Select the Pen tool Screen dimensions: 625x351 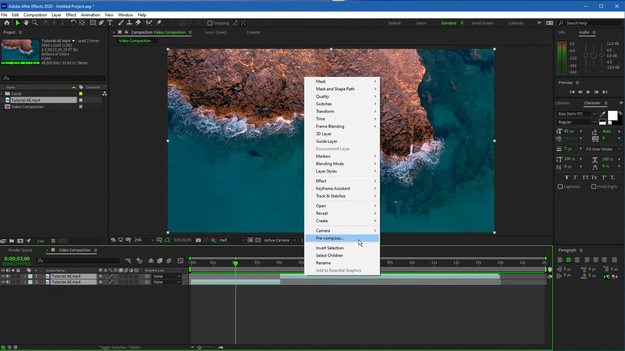pos(101,23)
